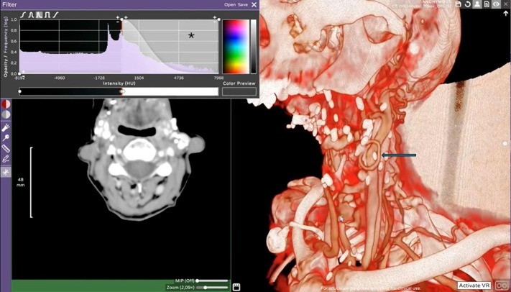Pick a color from the rainbow color picker
This screenshot has height=292, width=511.
coord(236,46)
